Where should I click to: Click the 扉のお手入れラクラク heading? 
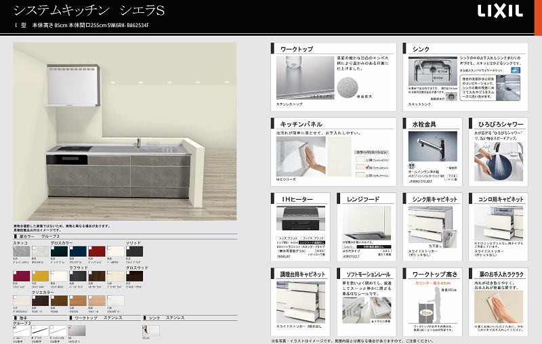click(501, 274)
